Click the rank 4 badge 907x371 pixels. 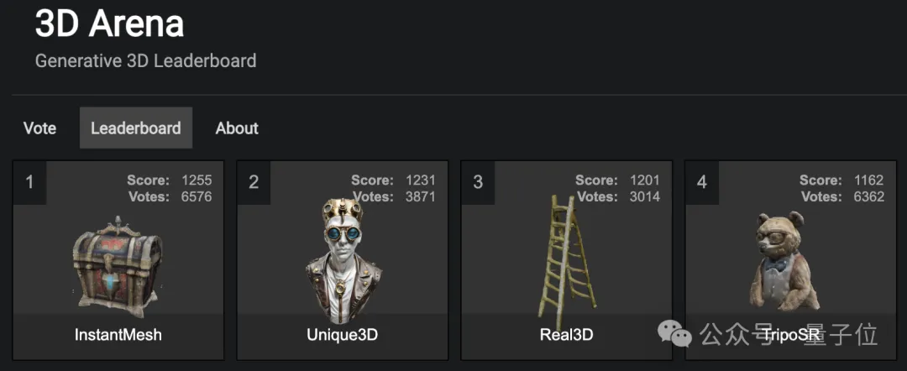click(701, 183)
